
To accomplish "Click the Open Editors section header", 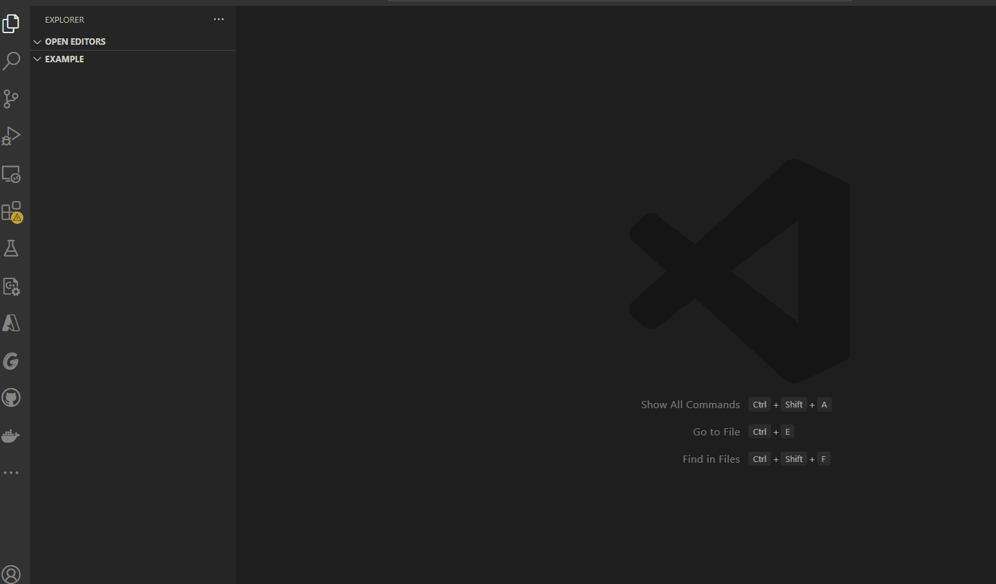I will tap(133, 42).
